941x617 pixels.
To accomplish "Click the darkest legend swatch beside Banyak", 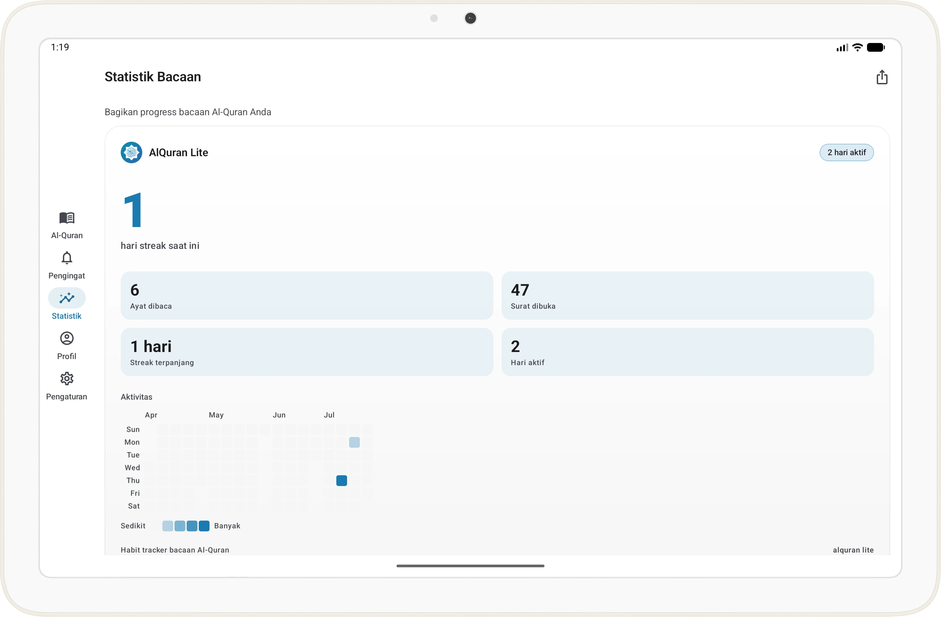I will click(x=204, y=526).
